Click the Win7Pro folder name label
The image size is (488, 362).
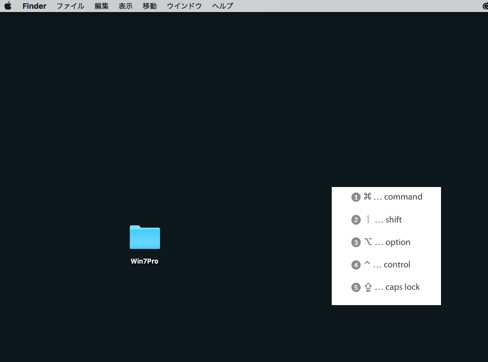coord(144,261)
